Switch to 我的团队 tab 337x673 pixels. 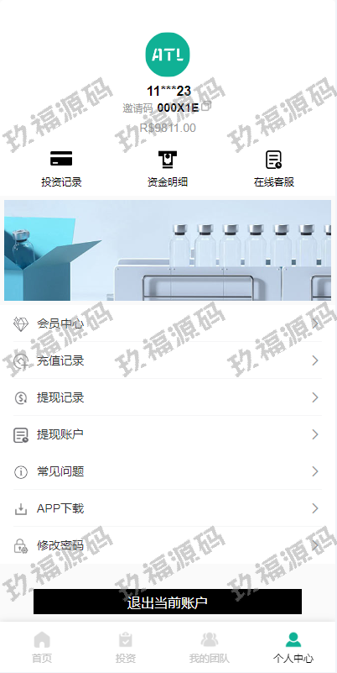pos(210,647)
